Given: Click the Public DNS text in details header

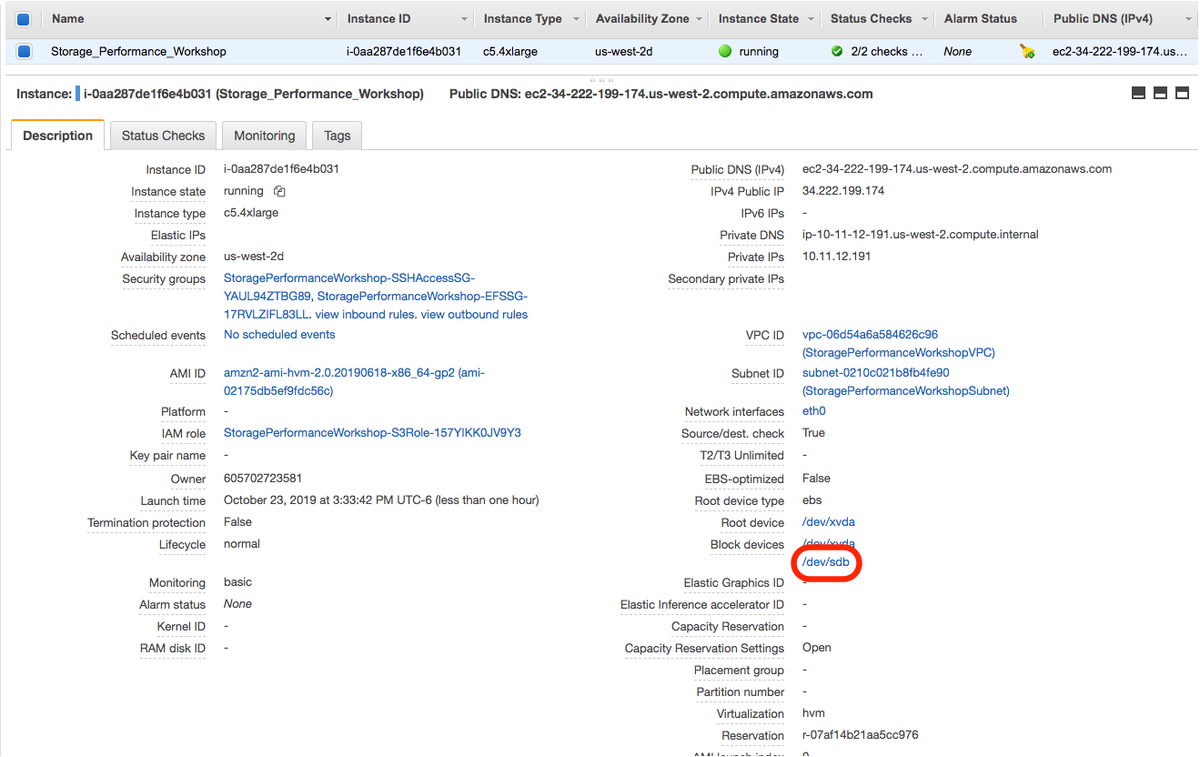Looking at the screenshot, I should pyautogui.click(x=661, y=94).
